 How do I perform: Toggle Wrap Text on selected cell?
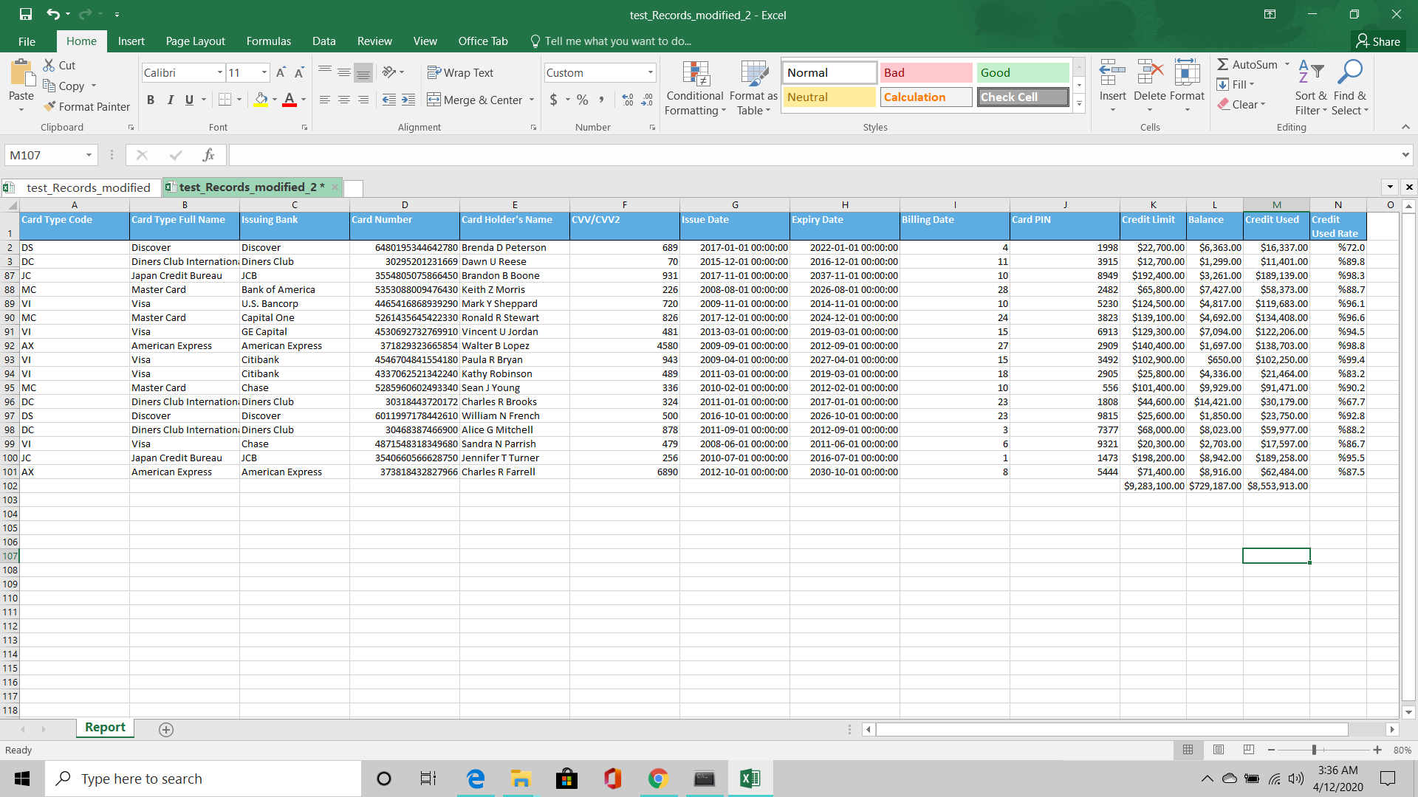point(460,72)
